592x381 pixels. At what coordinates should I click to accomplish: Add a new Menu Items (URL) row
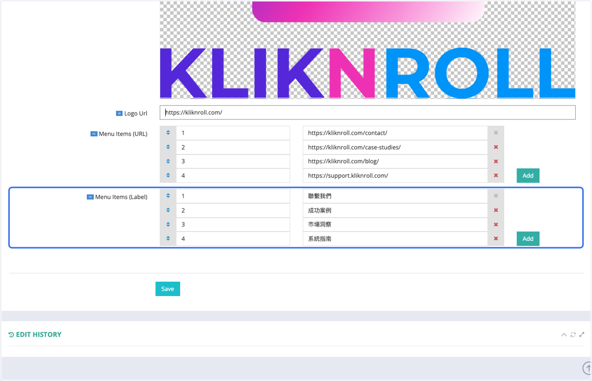(x=528, y=175)
